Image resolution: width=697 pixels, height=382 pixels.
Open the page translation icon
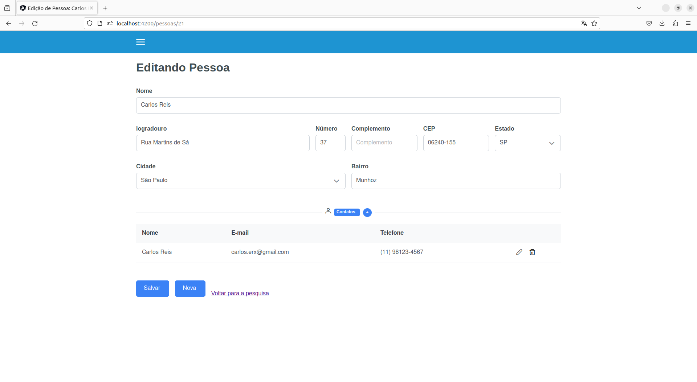pyautogui.click(x=584, y=23)
